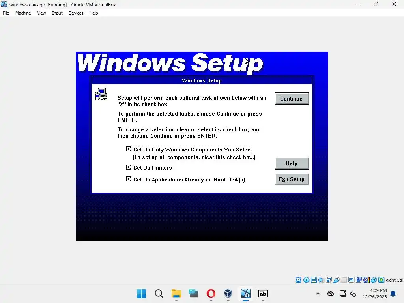Screen dimensions: 404x303
Task: Click the floppy disk indicator icon
Action: tap(314, 280)
